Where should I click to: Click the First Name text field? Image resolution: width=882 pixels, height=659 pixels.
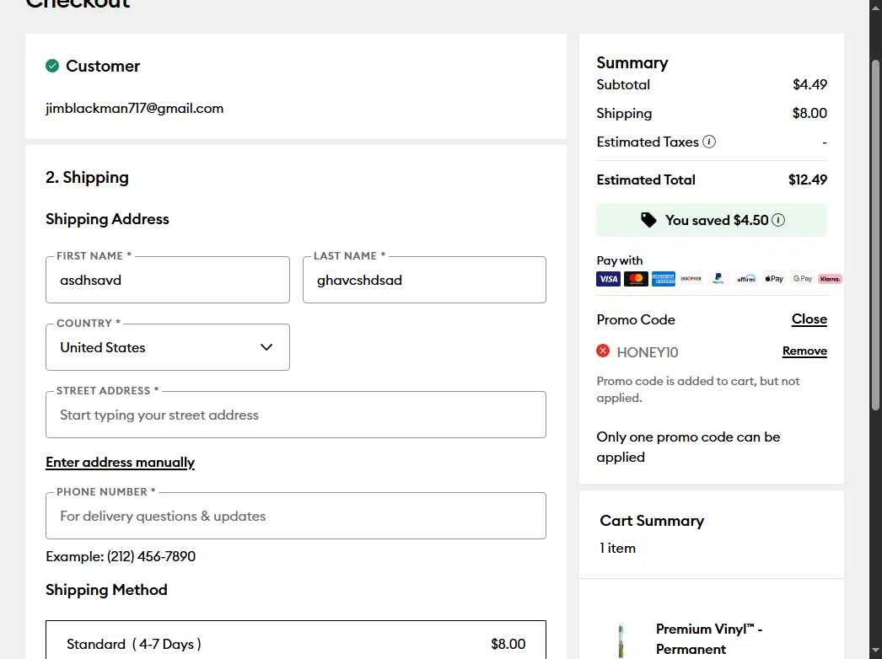pos(167,280)
